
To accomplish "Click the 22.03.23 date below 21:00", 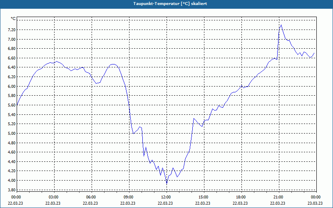I will pos(277,203).
